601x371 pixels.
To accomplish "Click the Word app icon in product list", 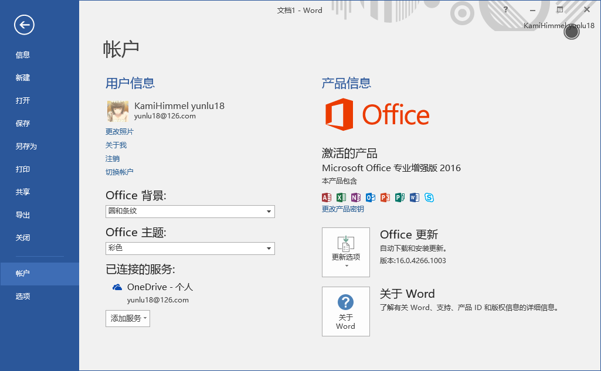I will coord(415,198).
